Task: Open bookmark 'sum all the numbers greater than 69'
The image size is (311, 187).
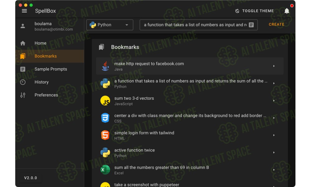Action: [190, 170]
